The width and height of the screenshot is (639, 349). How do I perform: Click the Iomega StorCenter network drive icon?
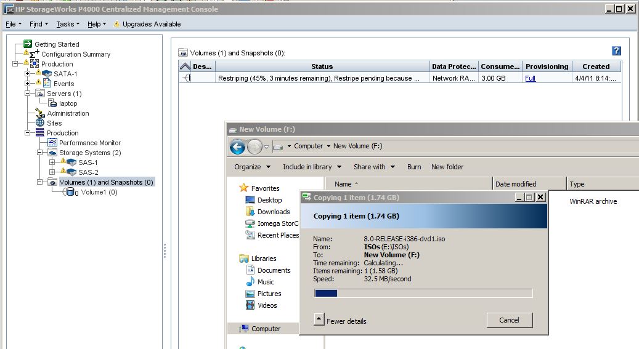click(250, 223)
